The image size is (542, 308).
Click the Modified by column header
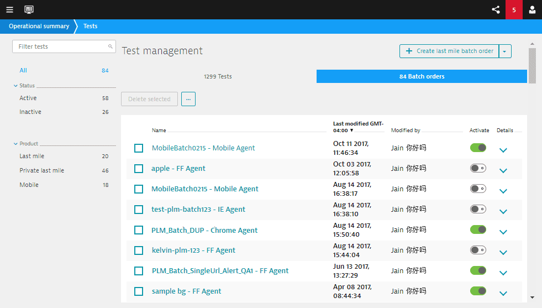click(x=406, y=130)
